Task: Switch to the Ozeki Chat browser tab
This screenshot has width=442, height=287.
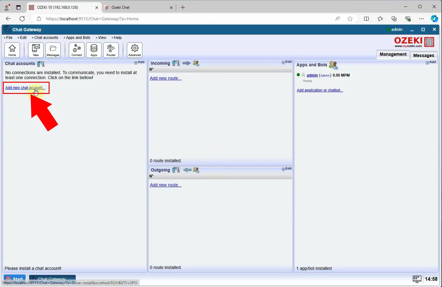Action: tap(138, 7)
